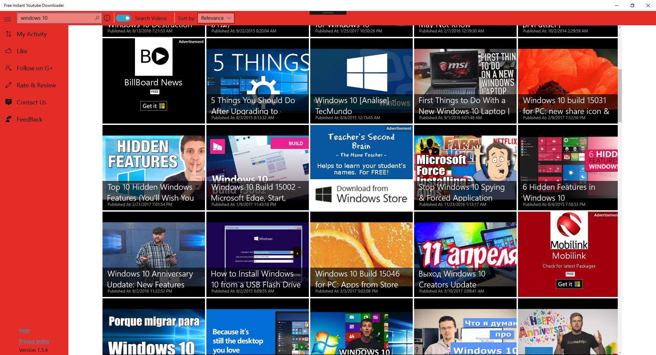Open Выход Windows 10 Creators Update video
The height and width of the screenshot is (355, 656).
465,254
